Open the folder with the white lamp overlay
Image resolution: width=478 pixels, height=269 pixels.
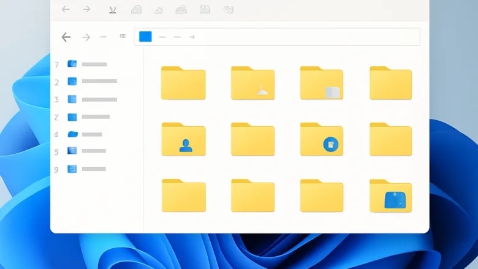[x=252, y=83]
